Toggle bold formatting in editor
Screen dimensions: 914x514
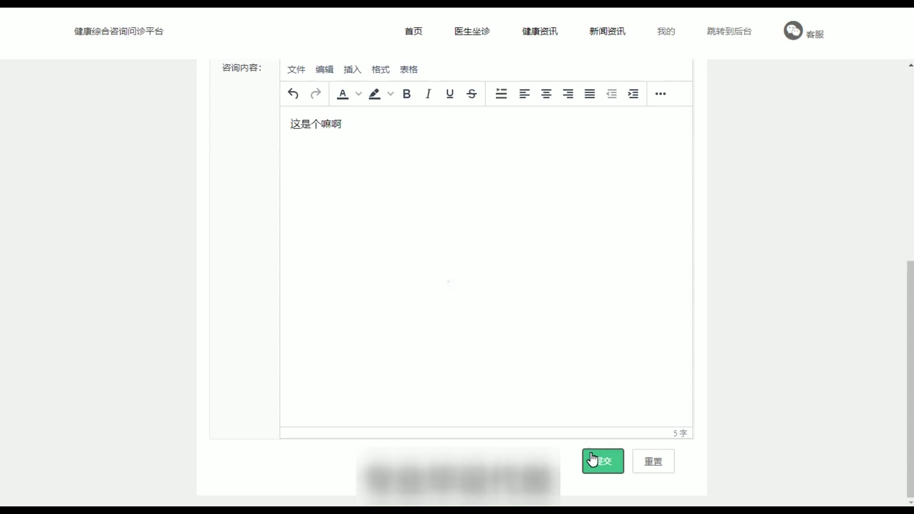(407, 94)
